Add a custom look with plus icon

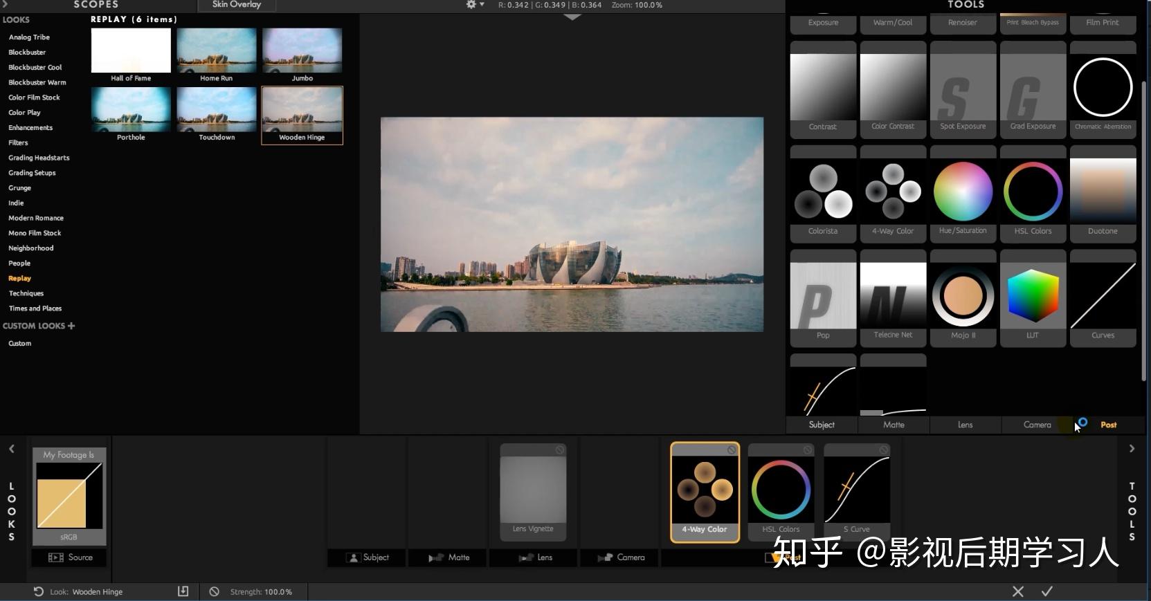coord(71,326)
